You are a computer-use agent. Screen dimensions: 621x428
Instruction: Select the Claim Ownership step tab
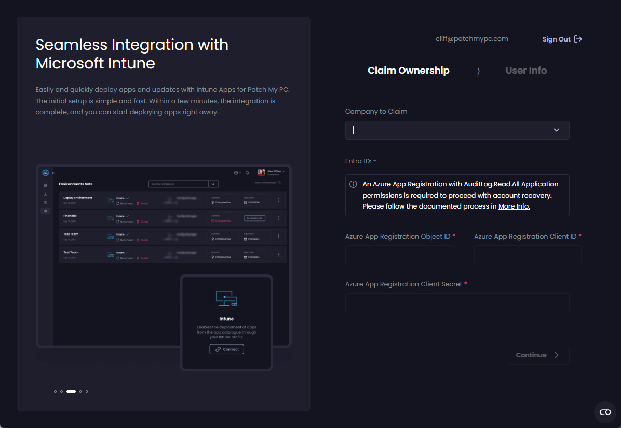[x=408, y=71]
